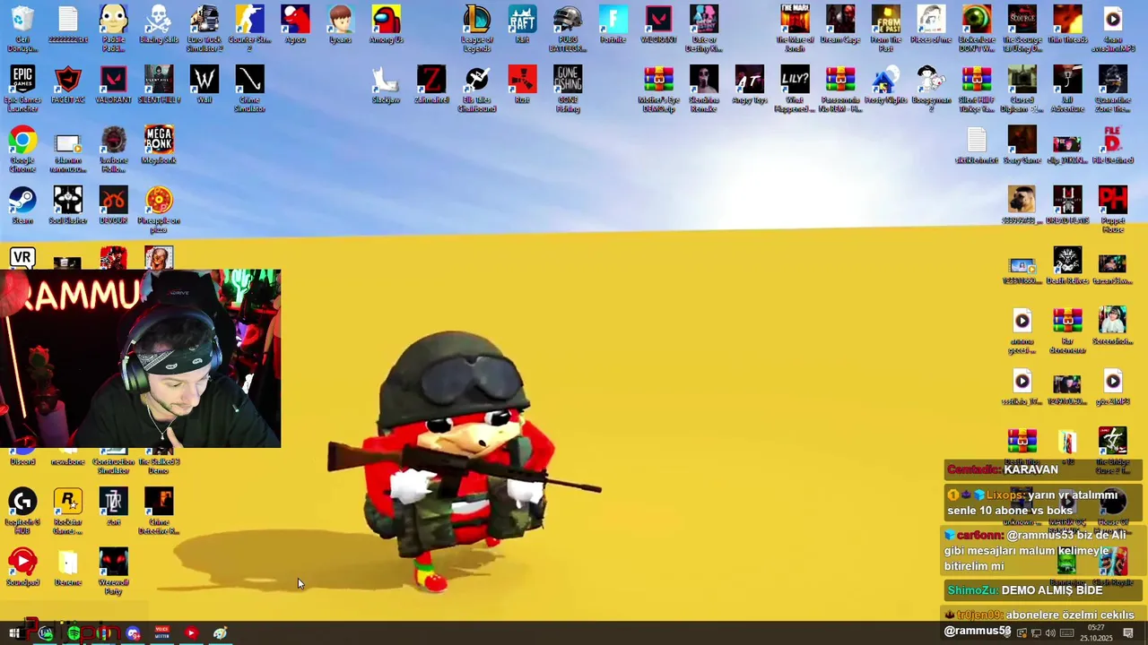Open Spotify from the taskbar
Screen dimensions: 1148x645
click(x=74, y=633)
